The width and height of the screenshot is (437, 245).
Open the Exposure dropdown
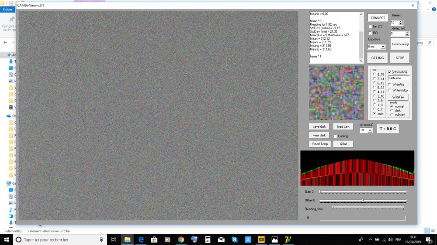point(383,47)
